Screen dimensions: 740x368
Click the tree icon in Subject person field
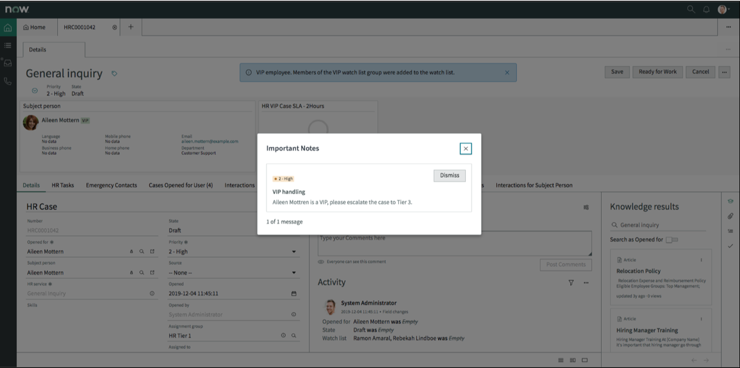click(132, 273)
